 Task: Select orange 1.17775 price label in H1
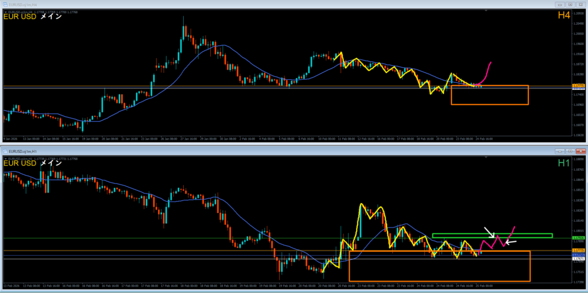tap(578, 250)
